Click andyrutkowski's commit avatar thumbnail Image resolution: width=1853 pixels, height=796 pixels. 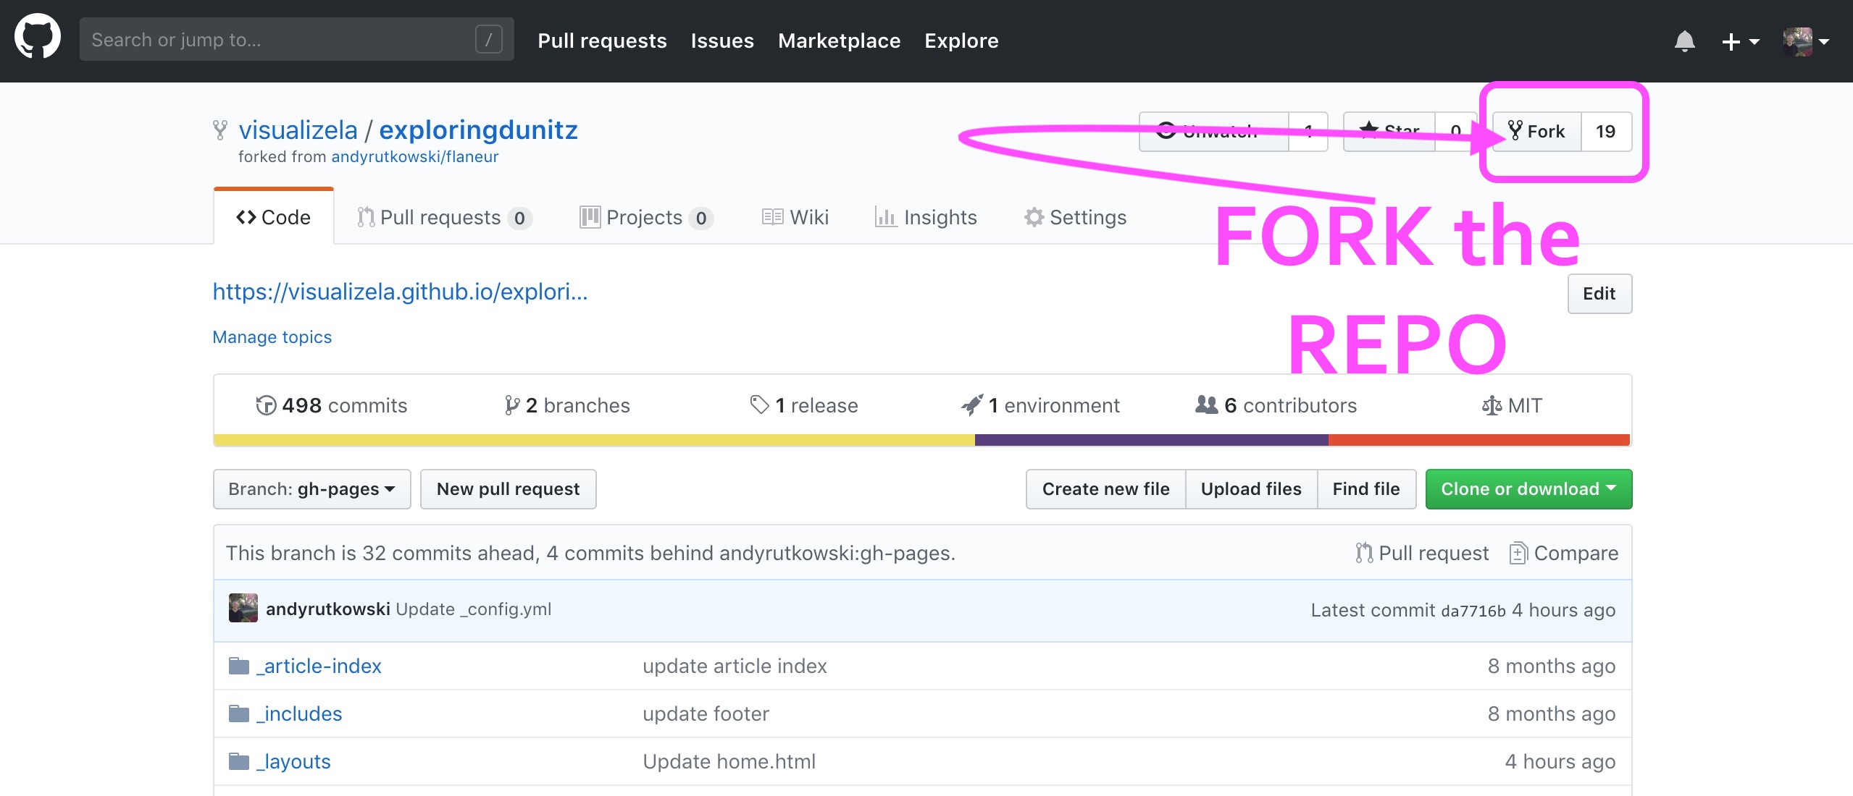tap(243, 609)
